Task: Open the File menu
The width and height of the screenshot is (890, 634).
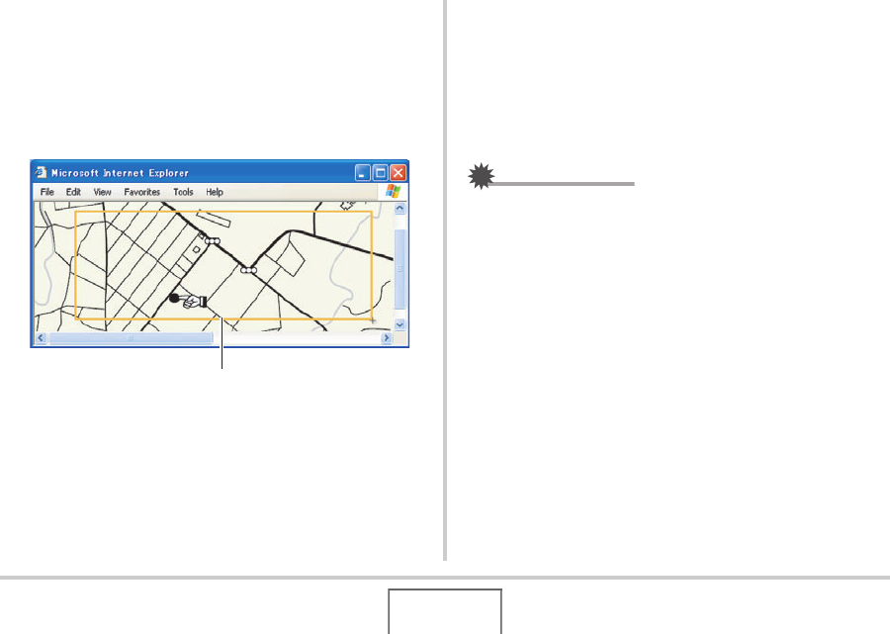Action: pos(47,192)
